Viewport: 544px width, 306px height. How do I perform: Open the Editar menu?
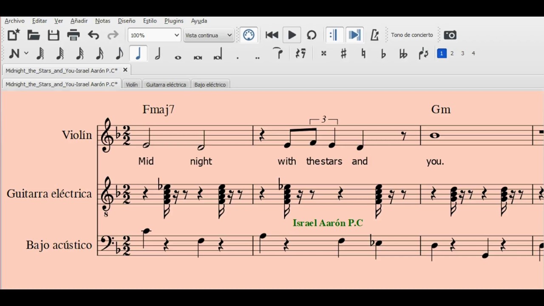click(40, 21)
